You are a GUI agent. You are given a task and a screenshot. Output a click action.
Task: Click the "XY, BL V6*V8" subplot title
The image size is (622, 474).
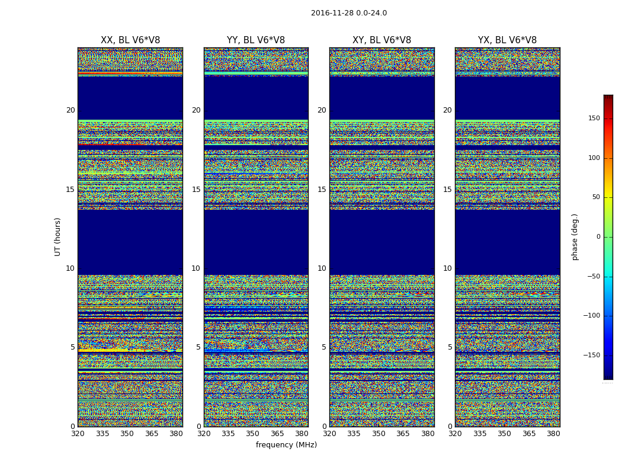coord(381,40)
